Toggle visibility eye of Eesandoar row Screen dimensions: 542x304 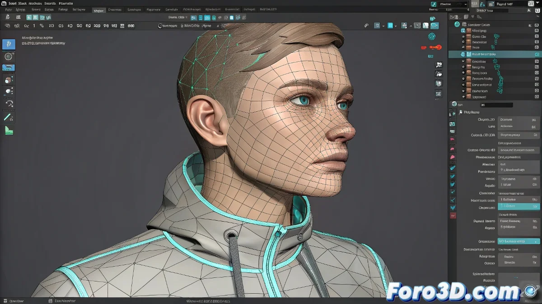[463, 42]
